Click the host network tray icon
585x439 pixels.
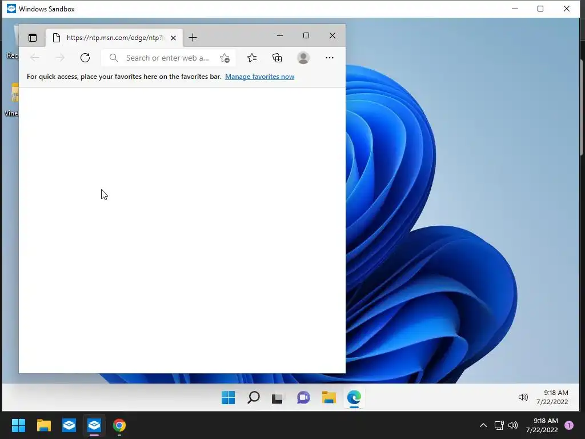click(499, 425)
